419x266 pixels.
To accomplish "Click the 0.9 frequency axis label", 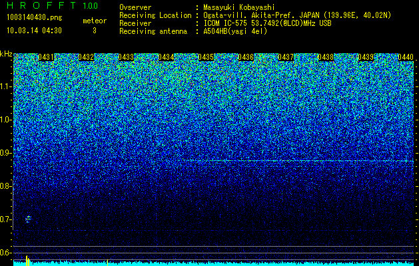I will 5,153.
